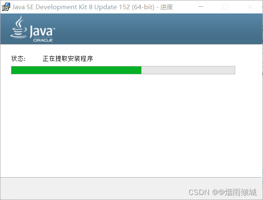This screenshot has width=263, height=200.
Task: Click the grey footer panel at the bottom
Action: coord(131,188)
